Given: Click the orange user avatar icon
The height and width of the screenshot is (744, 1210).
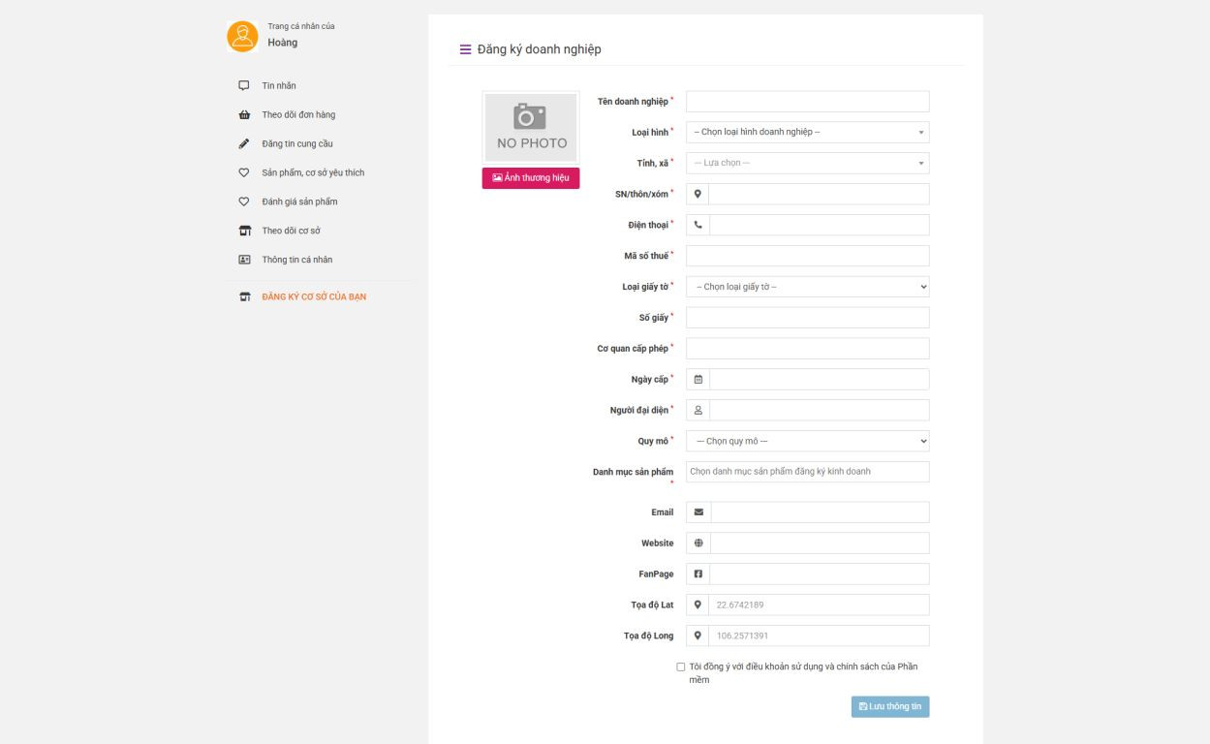Looking at the screenshot, I should click(x=242, y=36).
